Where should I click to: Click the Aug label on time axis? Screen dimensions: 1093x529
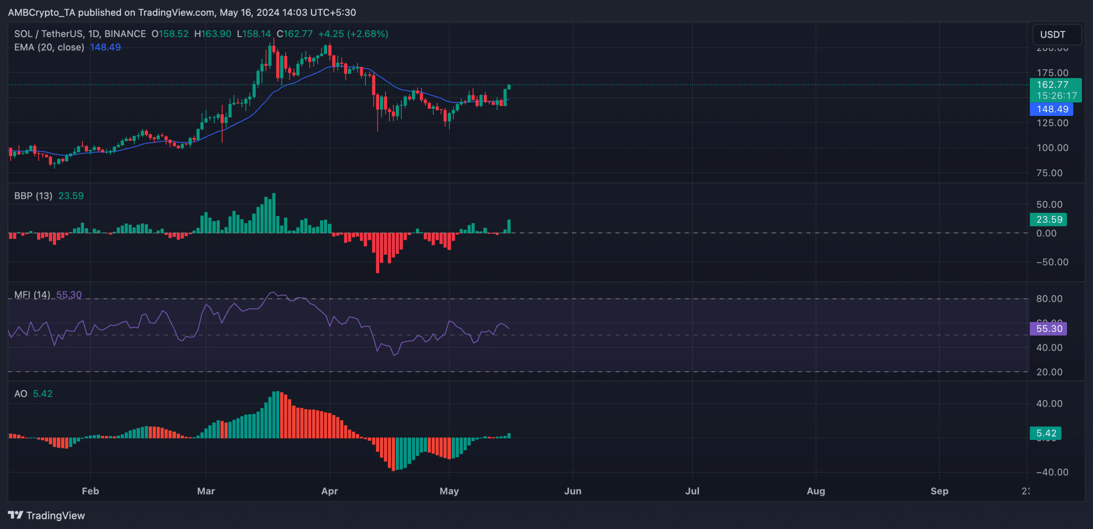816,491
